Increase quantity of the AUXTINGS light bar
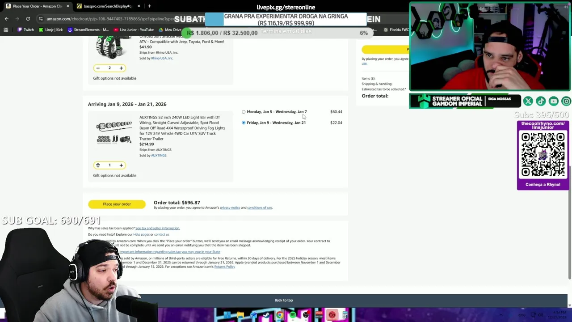The image size is (572, 322). [x=121, y=165]
